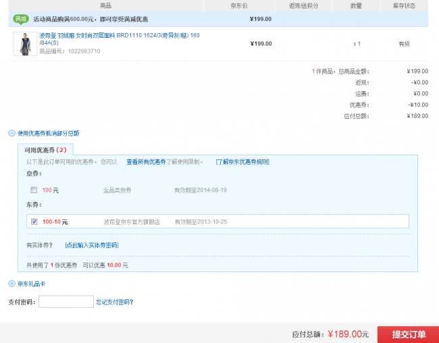Click the 有效期至2014-08-19 coupon expiry text
The image size is (439, 343).
(201, 190)
